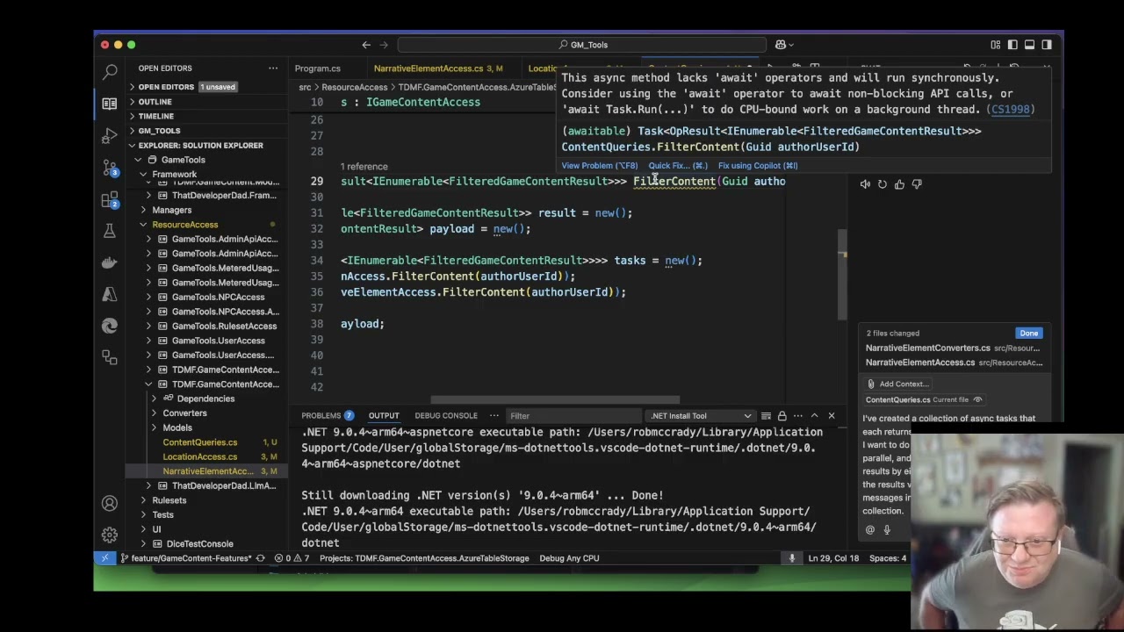Switch to the NarrativeElementAccess.cs editor tab
Screen dimensions: 1124x632
[436, 68]
